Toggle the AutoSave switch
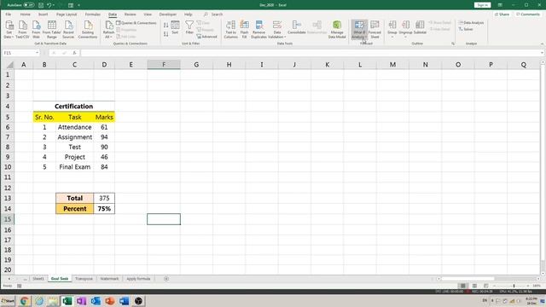 pos(28,5)
